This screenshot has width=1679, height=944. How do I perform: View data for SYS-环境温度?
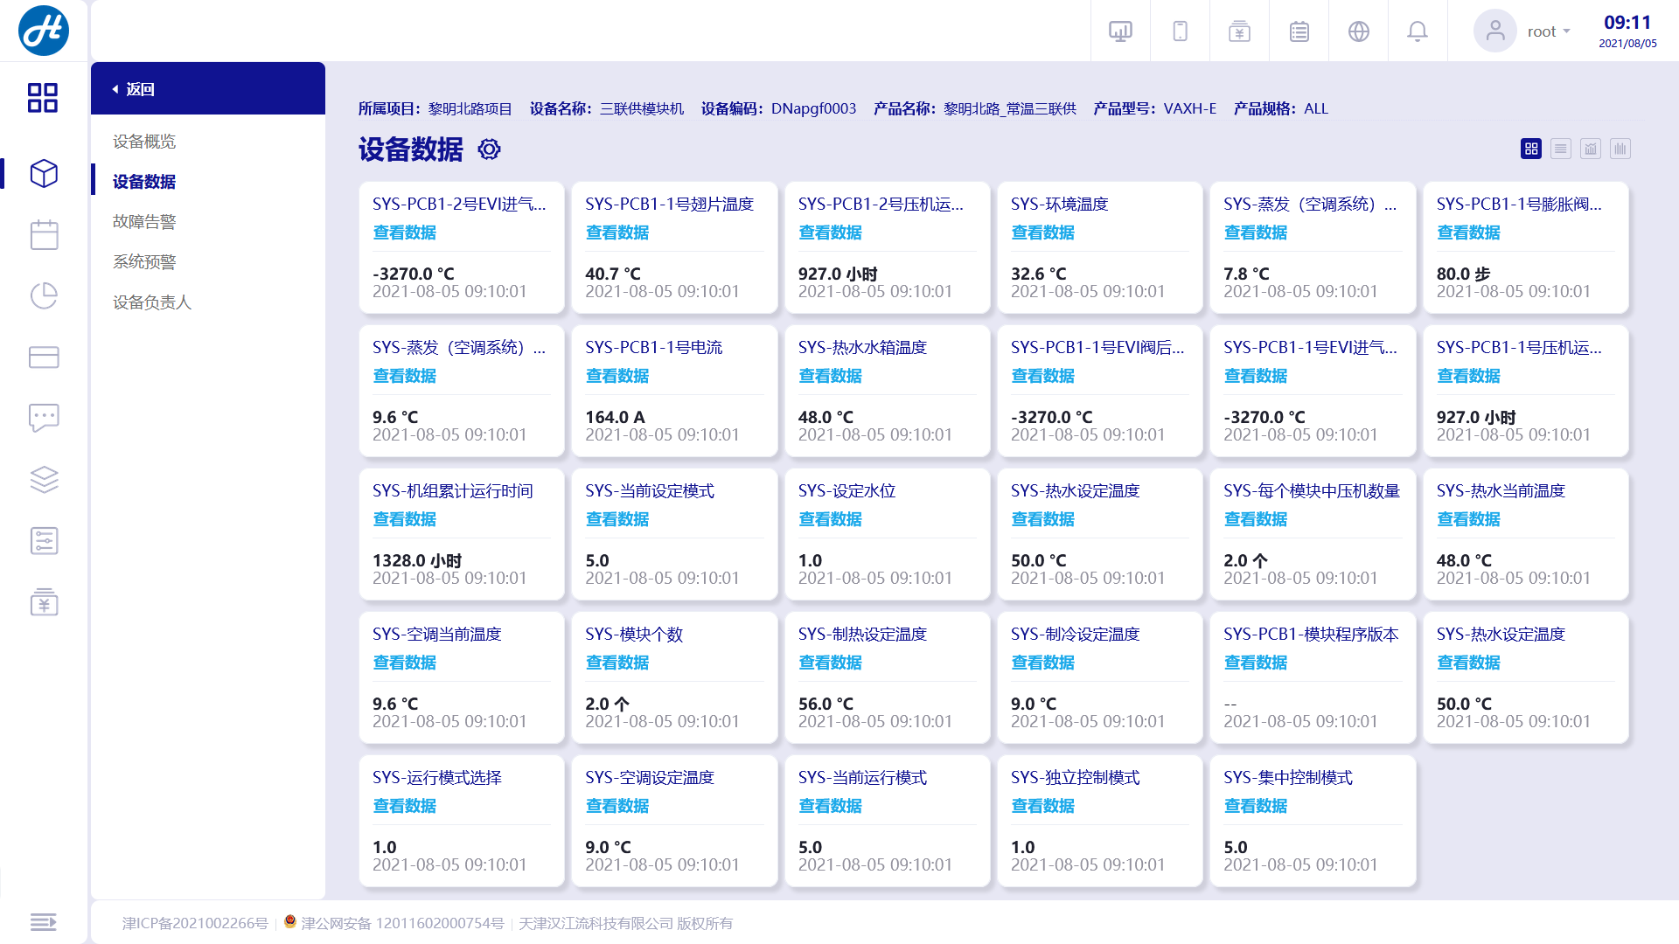[x=1042, y=233]
